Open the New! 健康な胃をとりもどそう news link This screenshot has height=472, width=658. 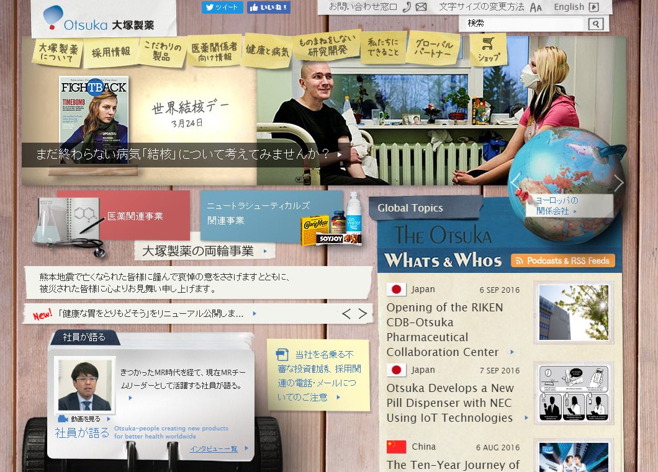(152, 314)
